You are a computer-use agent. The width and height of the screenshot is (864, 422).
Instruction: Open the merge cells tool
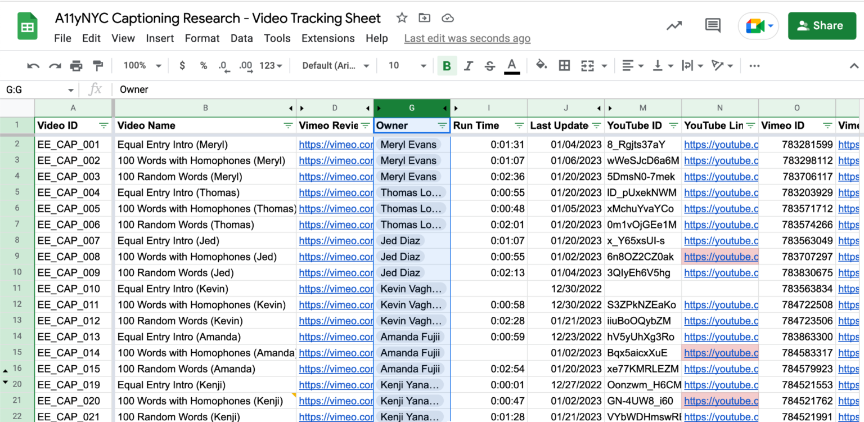pos(588,65)
